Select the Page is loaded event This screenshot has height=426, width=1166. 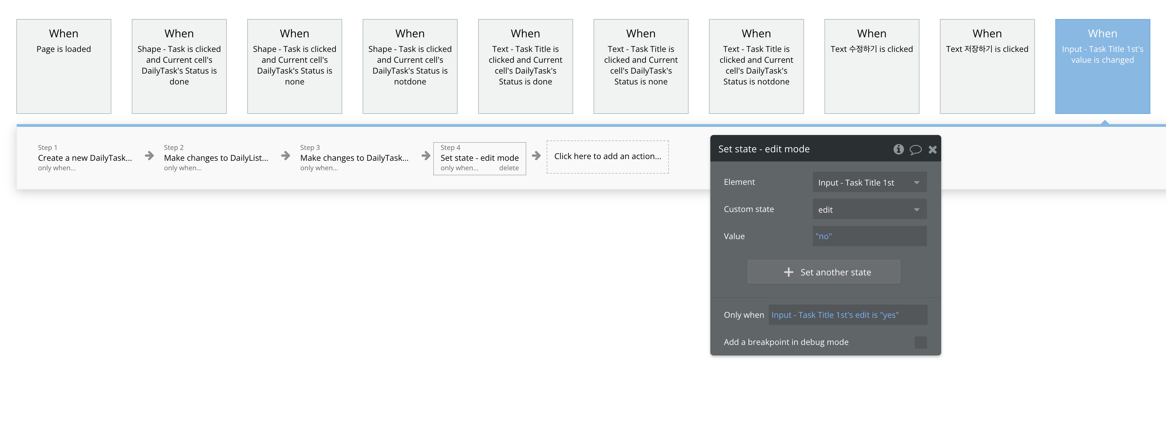coord(64,66)
